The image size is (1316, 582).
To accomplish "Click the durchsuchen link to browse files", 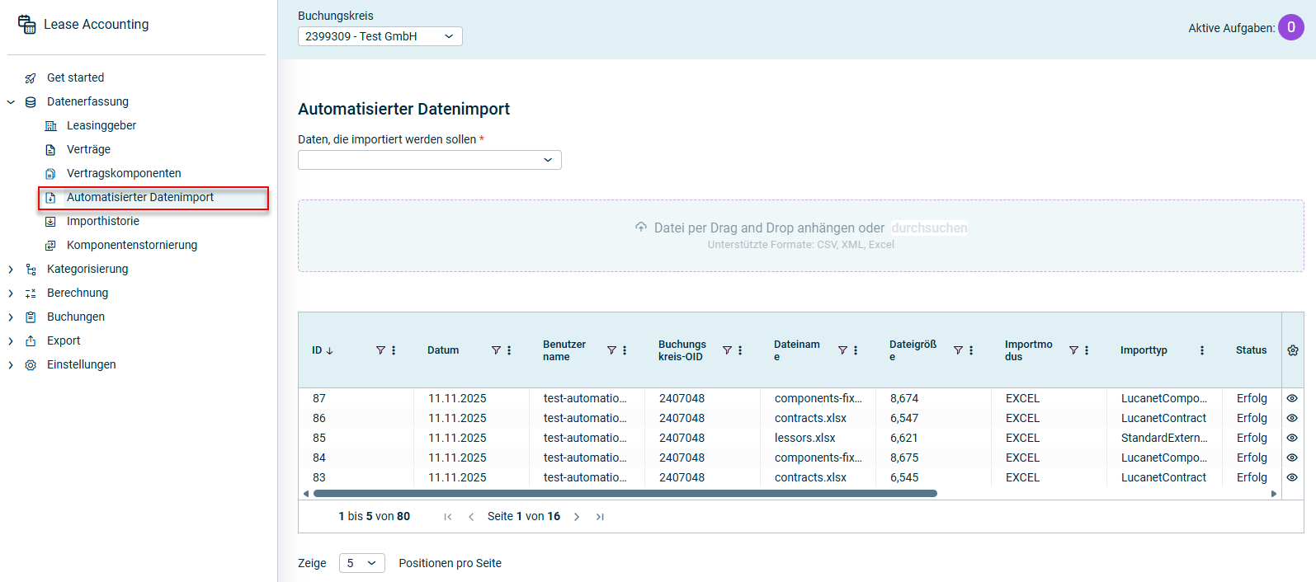I will click(x=929, y=228).
